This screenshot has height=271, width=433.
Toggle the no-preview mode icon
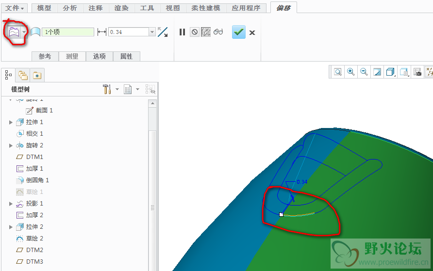195,32
